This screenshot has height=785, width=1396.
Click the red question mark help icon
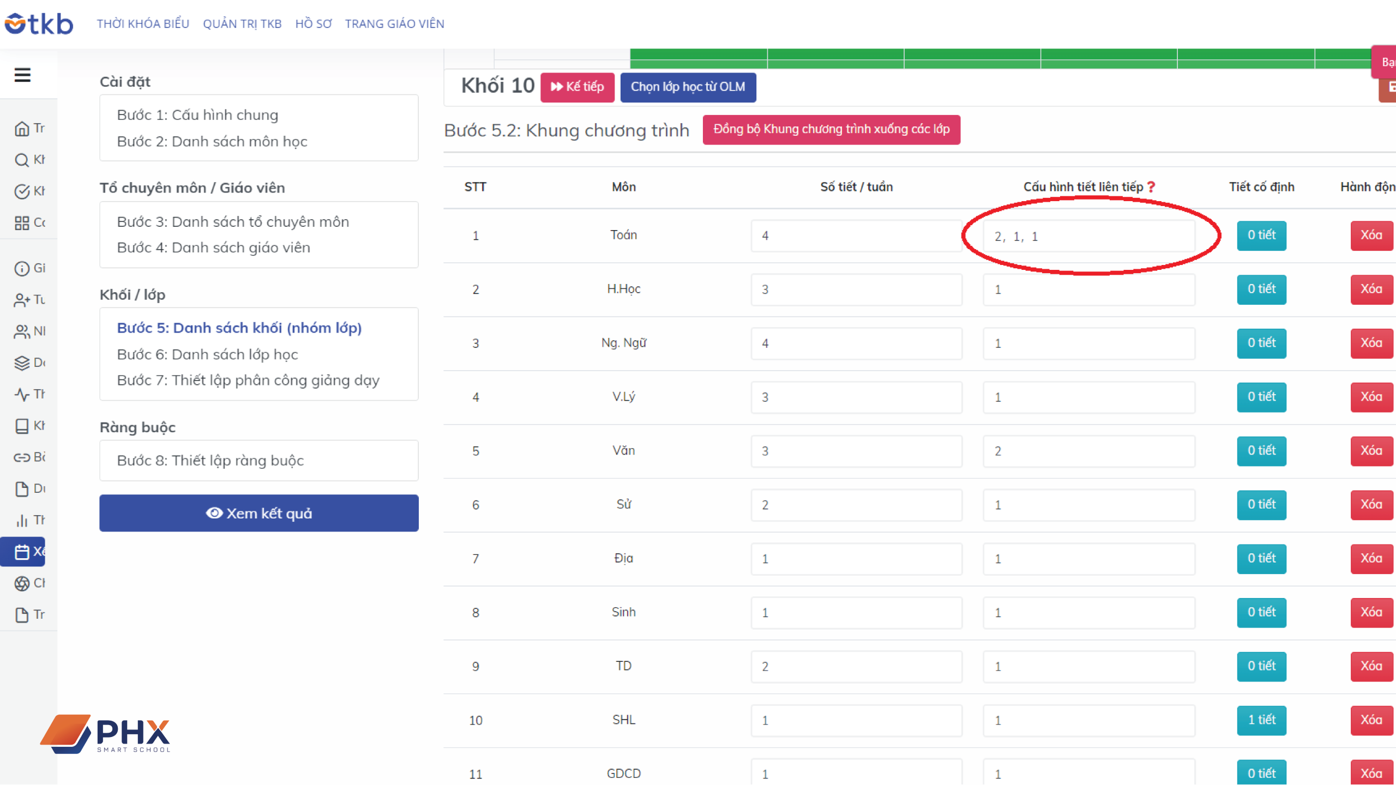[1151, 187]
